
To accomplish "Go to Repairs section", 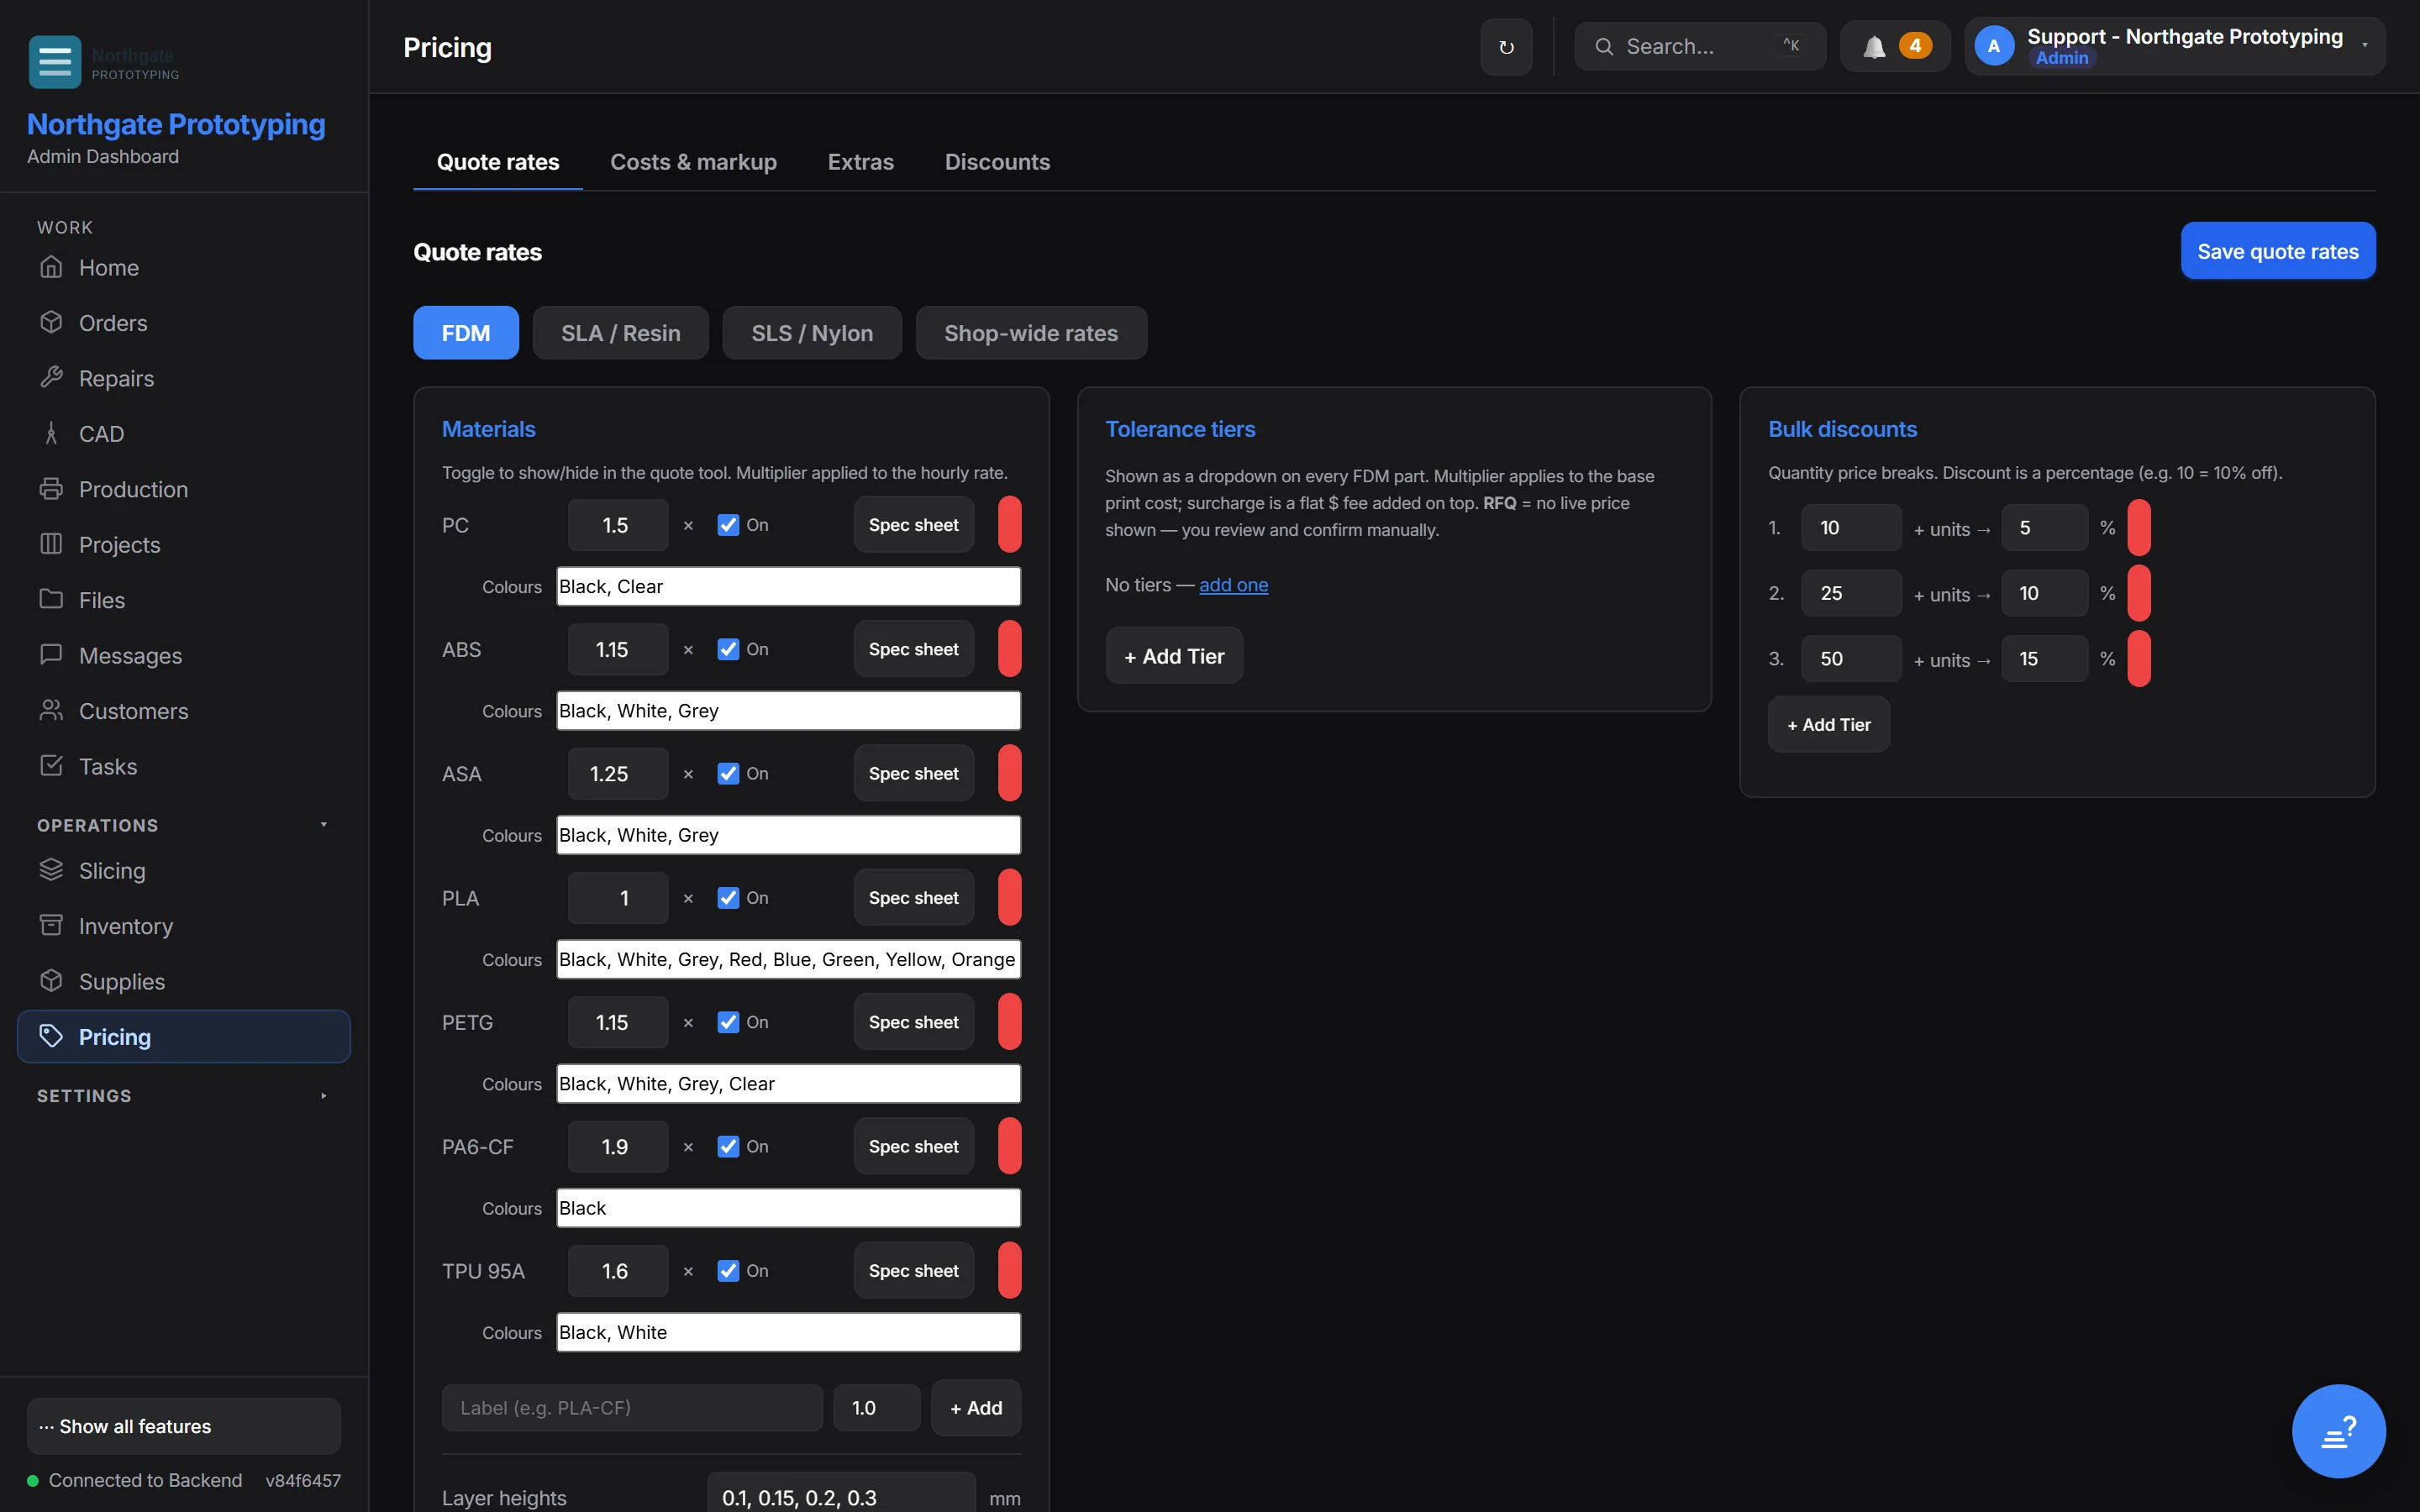I will [x=184, y=378].
